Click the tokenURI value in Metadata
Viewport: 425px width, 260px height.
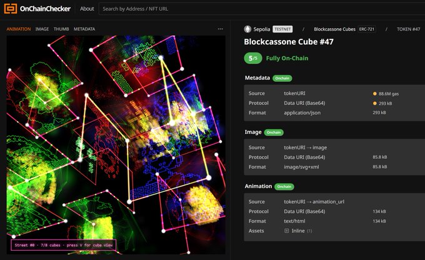(x=294, y=93)
